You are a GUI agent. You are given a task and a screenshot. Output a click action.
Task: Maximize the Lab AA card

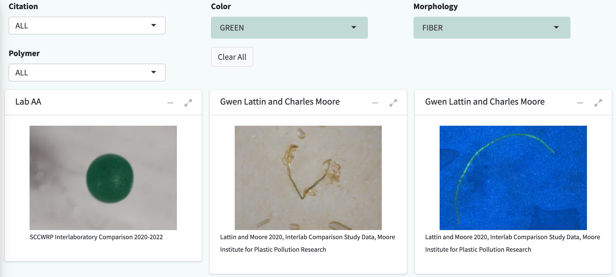coord(188,103)
